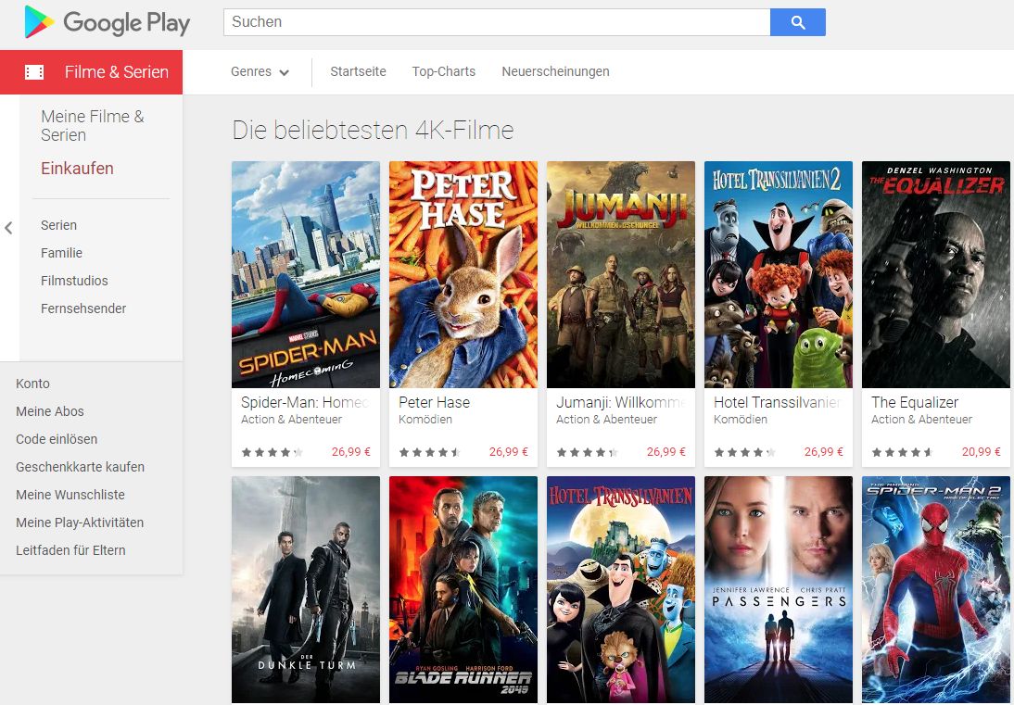Click the film strip icon beside Filme & Serien

(x=34, y=72)
